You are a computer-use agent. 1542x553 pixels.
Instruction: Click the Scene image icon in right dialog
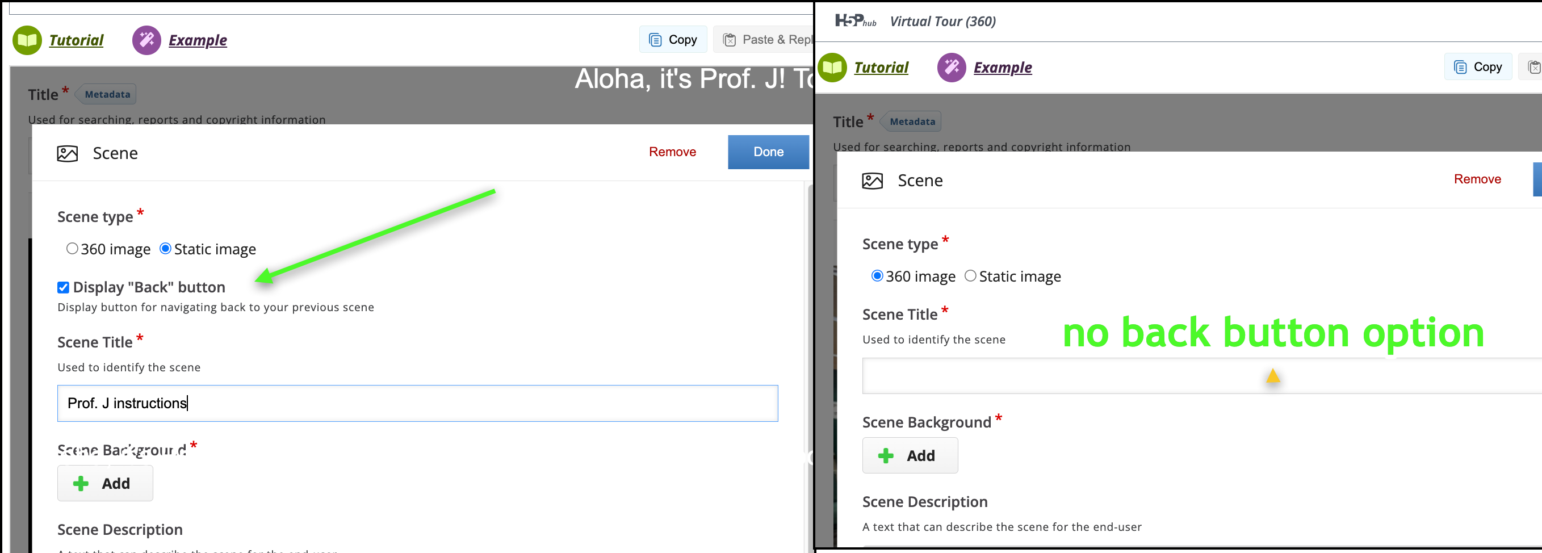click(x=873, y=181)
